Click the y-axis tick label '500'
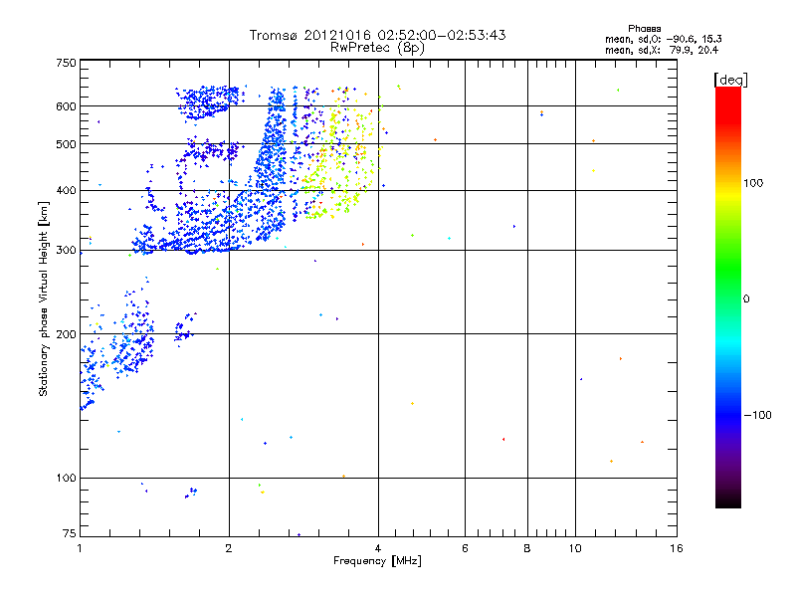This screenshot has width=796, height=597. click(66, 144)
